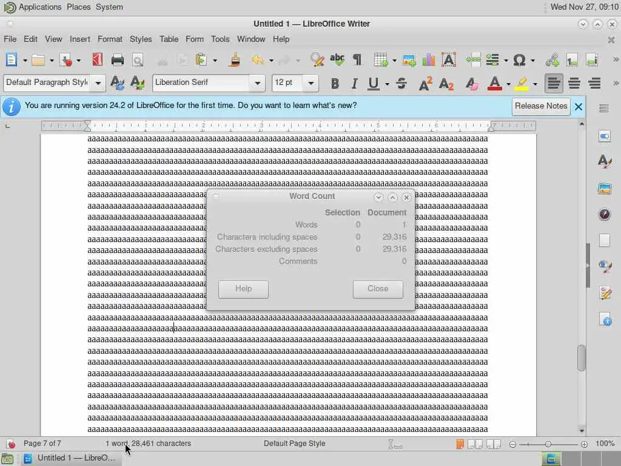This screenshot has width=621, height=466.
Task: Toggle Italic formatting
Action: coord(354,84)
